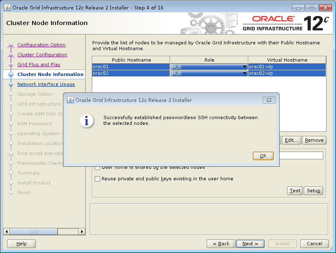
Task: Enable reuse private and public keys checkbox
Action: pos(97,179)
